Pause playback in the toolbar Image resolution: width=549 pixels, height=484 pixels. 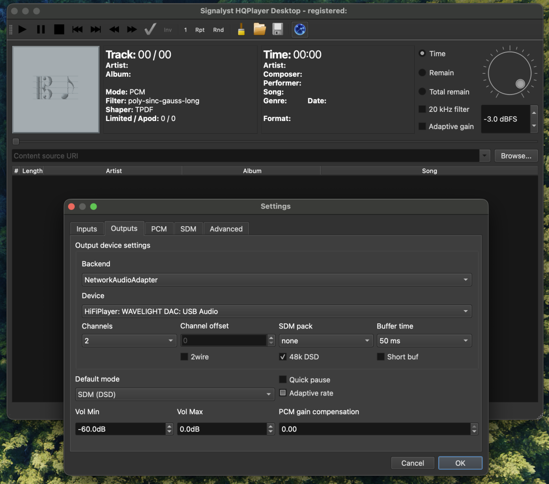tap(41, 29)
